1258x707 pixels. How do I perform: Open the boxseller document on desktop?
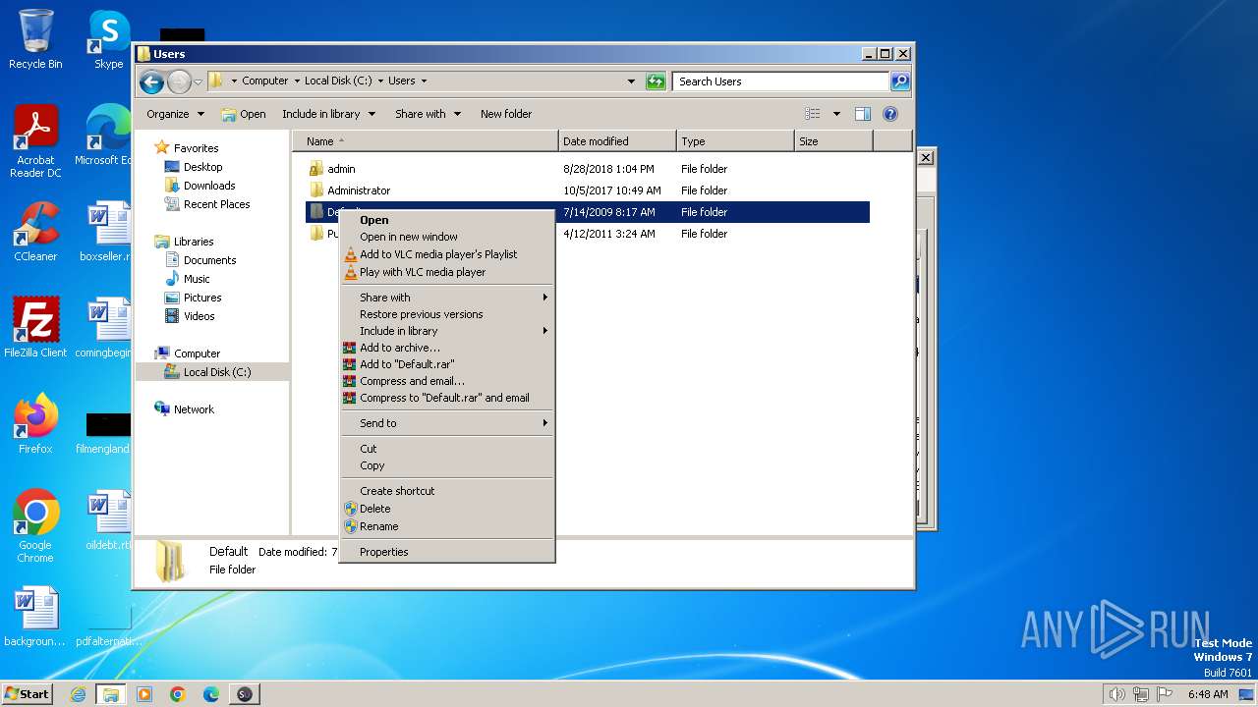[106, 232]
